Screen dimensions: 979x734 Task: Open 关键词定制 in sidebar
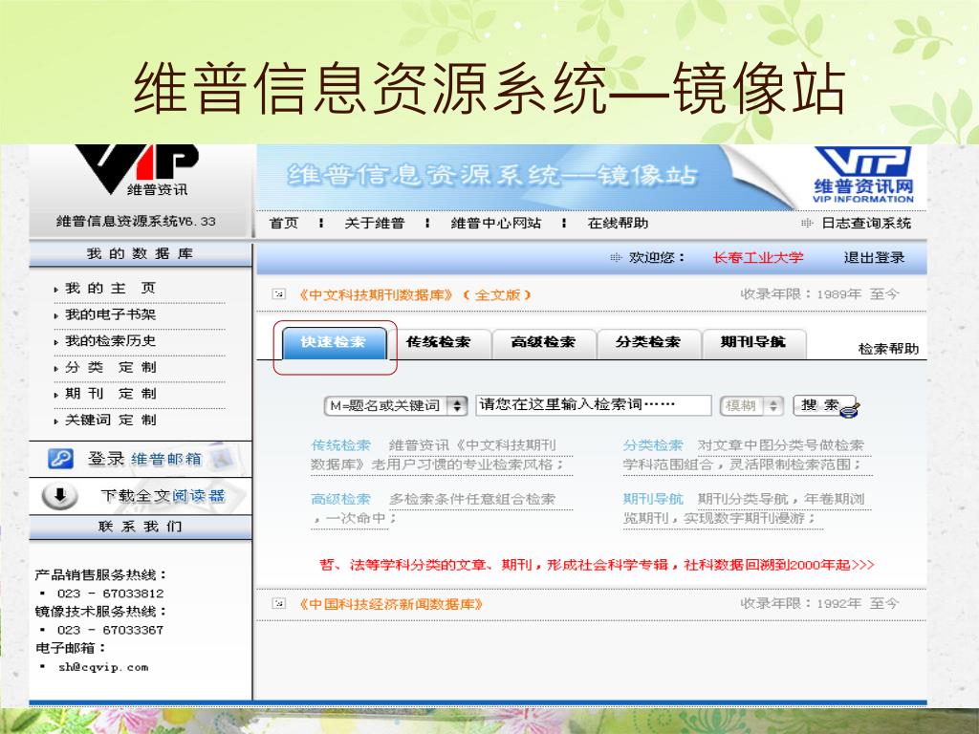pos(111,421)
